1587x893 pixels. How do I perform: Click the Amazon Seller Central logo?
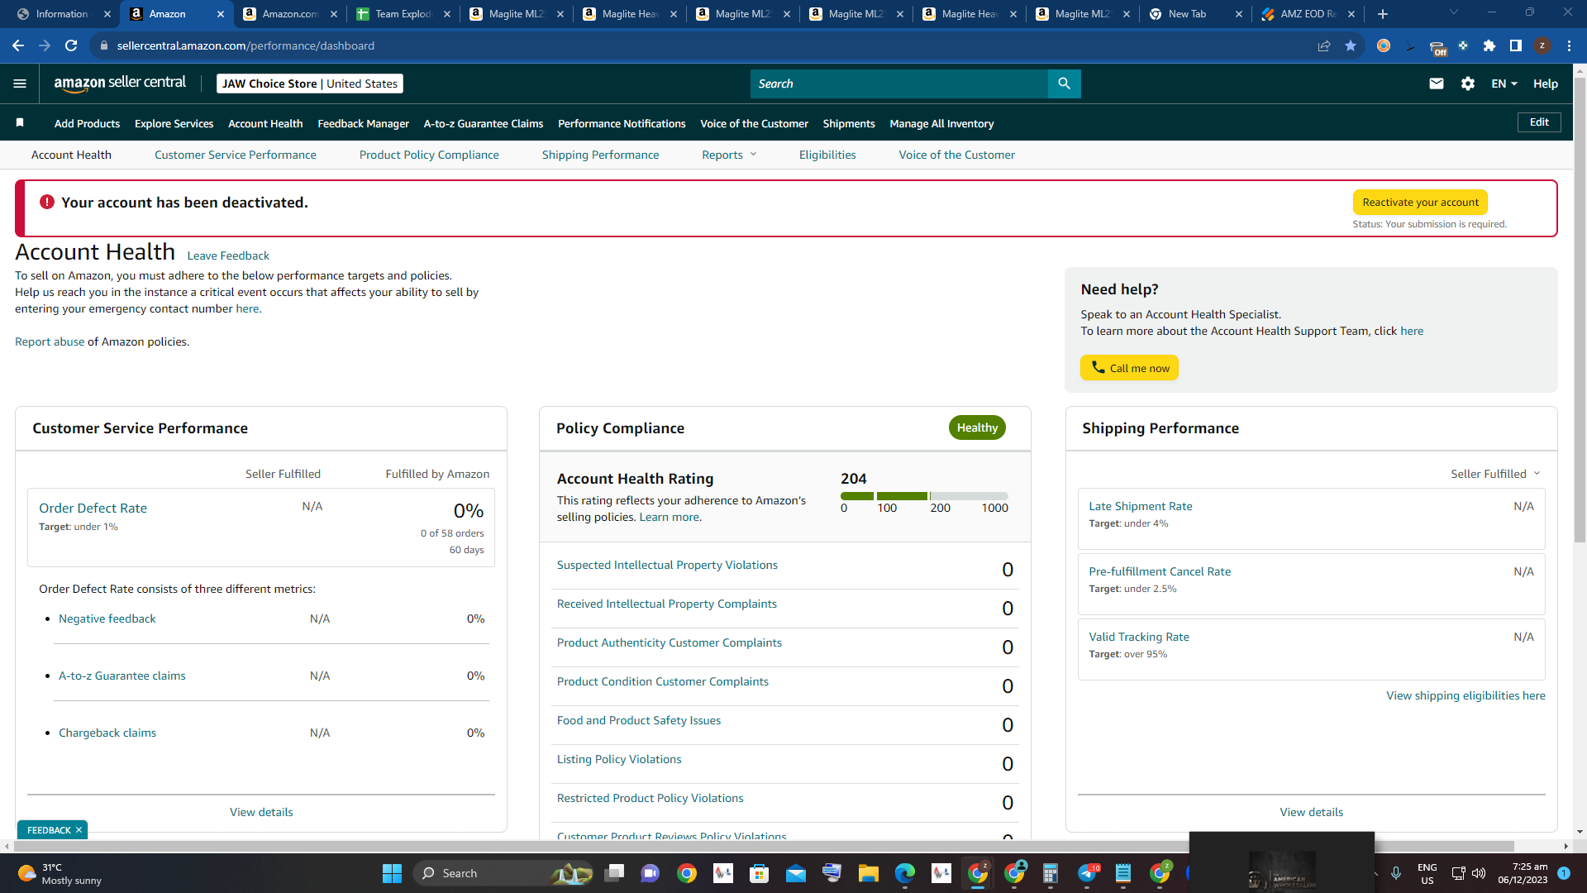click(x=120, y=83)
